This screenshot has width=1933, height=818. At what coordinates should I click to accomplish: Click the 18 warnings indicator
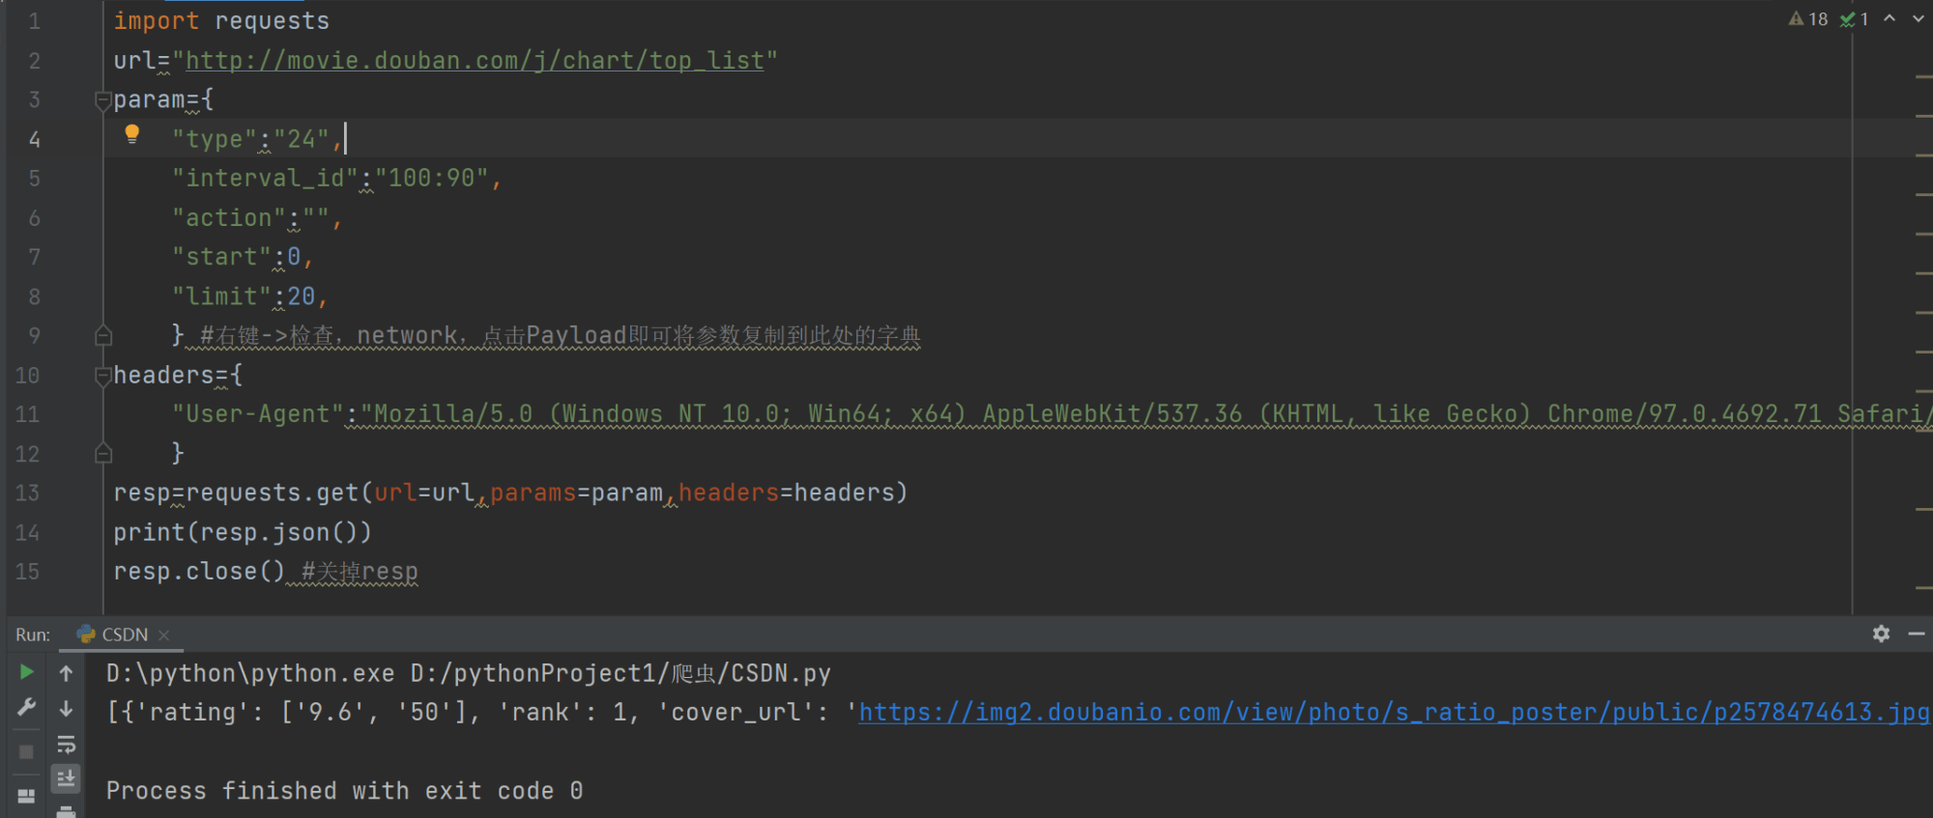[1808, 18]
